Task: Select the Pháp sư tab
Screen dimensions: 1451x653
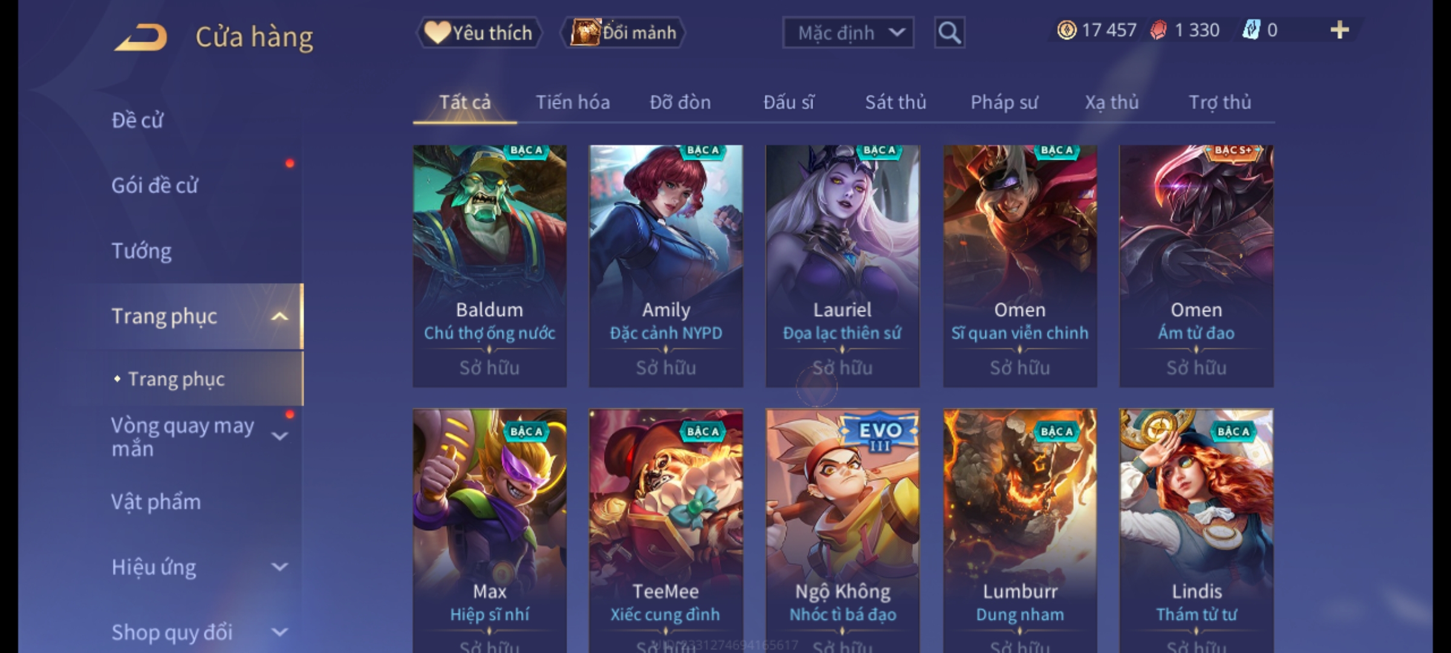Action: coord(1004,102)
